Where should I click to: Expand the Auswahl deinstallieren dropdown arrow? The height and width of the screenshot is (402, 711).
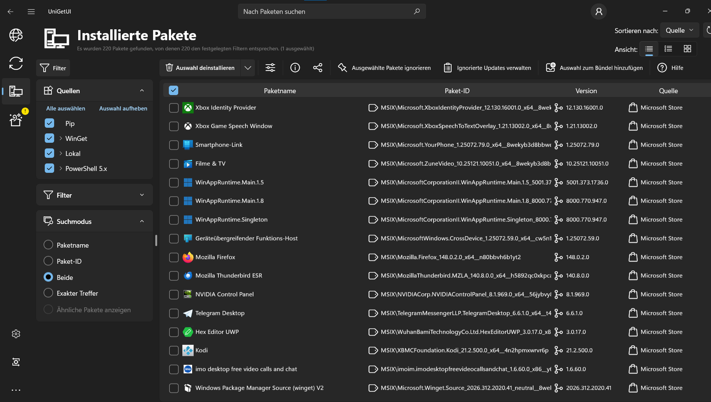tap(248, 68)
